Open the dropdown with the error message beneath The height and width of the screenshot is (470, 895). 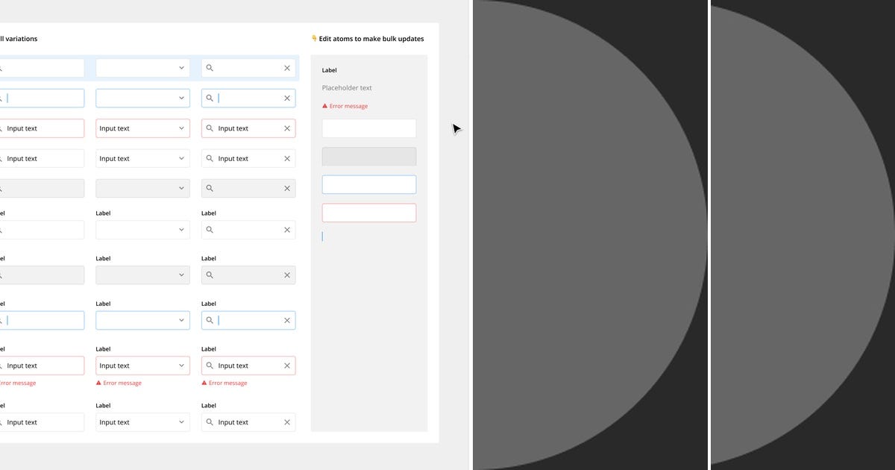tap(142, 366)
